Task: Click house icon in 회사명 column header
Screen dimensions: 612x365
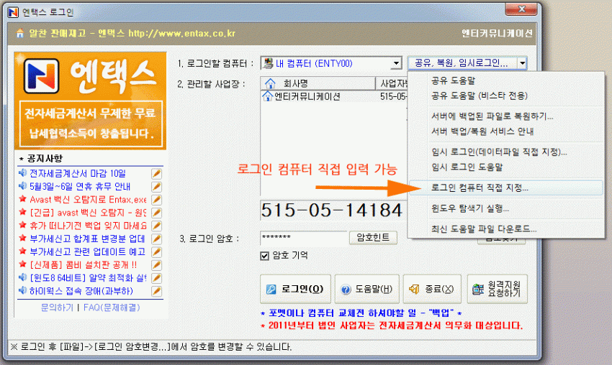Action: pyautogui.click(x=270, y=83)
